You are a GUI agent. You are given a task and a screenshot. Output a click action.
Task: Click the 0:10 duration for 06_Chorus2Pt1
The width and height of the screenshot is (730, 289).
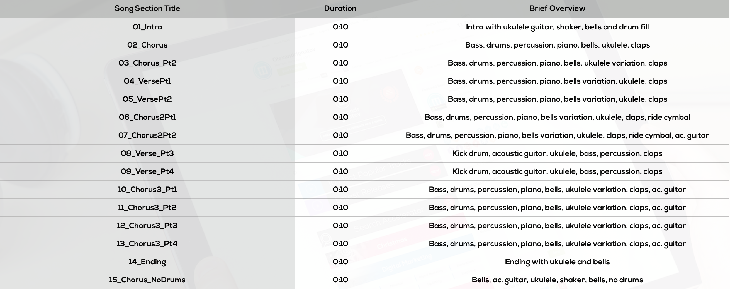pos(340,117)
